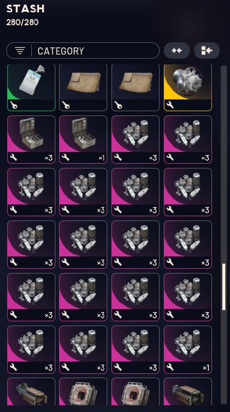
Task: Select the toolkit case stack of three
Action: pos(31,140)
